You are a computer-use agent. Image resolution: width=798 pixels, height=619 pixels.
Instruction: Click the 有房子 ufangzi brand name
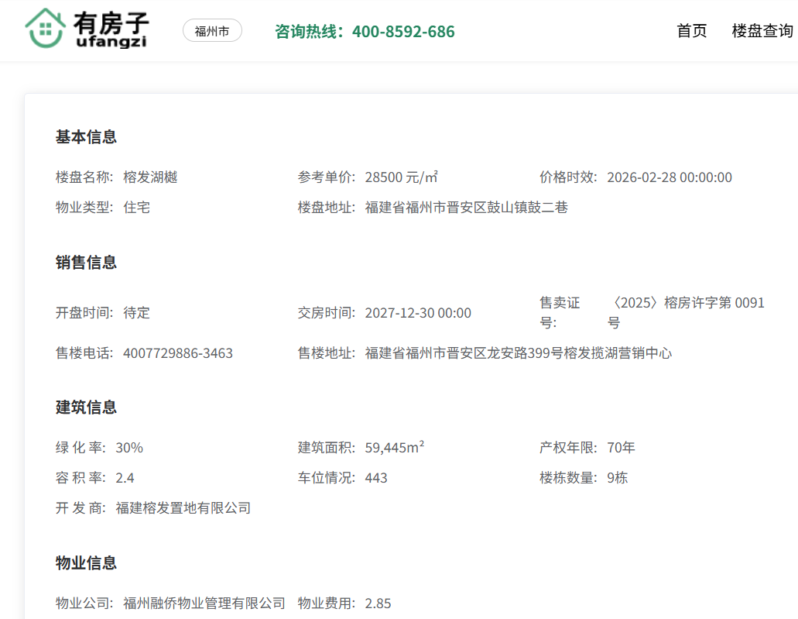111,29
